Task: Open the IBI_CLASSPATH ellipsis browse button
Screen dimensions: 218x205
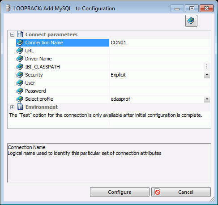Action: [x=207, y=66]
